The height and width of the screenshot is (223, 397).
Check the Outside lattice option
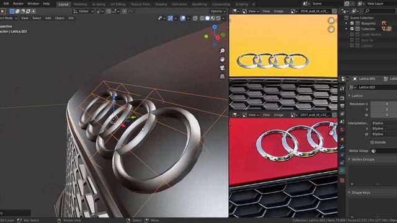coord(372,142)
